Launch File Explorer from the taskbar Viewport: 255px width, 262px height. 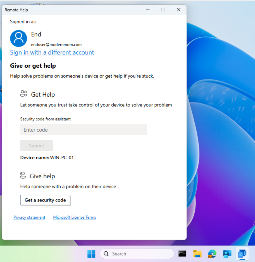[x=197, y=254]
